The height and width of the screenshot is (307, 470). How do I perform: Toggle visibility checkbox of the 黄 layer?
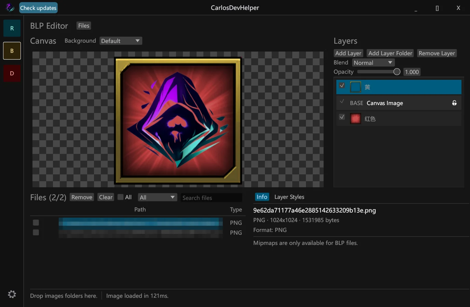pyautogui.click(x=342, y=86)
